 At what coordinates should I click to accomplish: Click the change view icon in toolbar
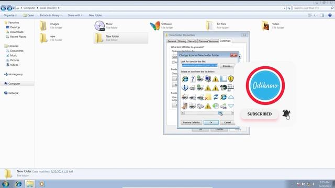[310, 15]
